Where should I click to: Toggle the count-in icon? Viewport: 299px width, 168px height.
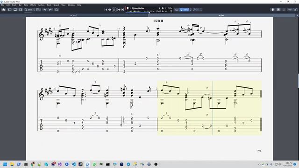point(159,8)
